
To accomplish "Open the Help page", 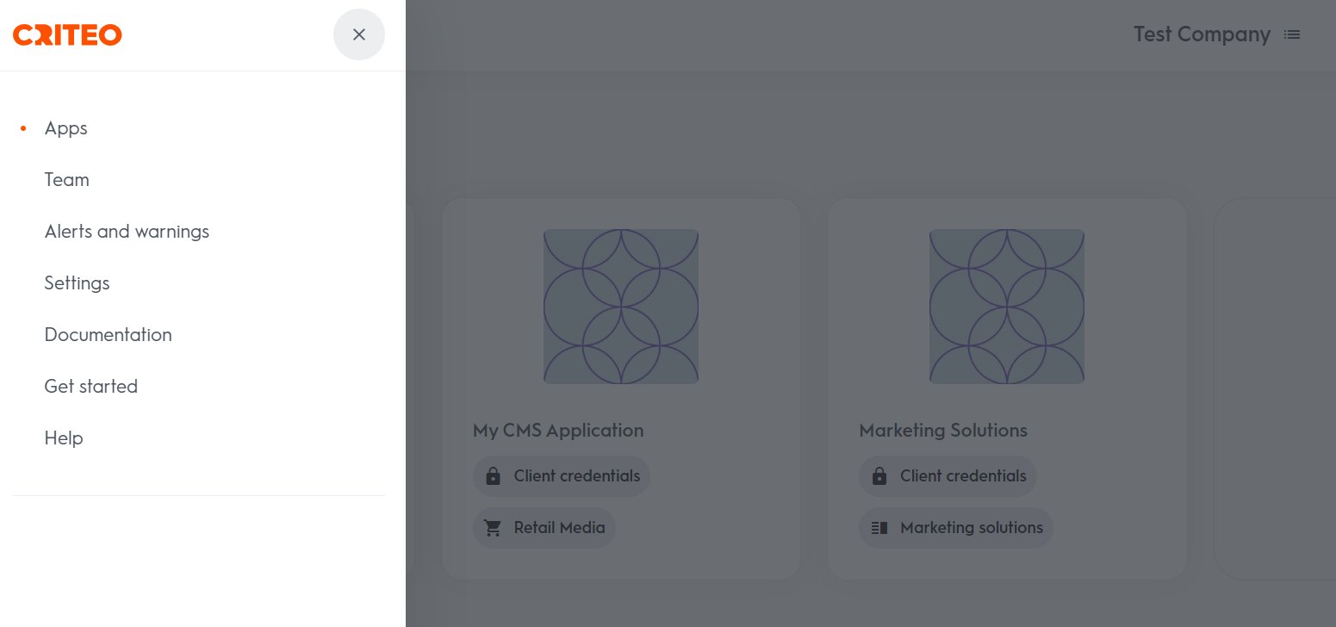I will coord(64,438).
